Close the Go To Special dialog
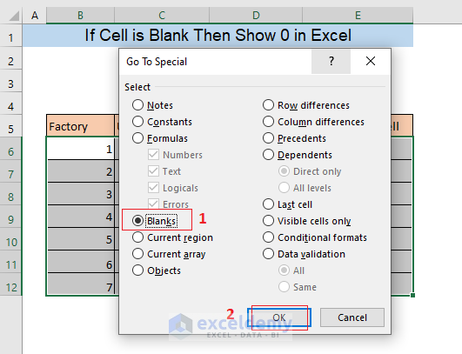This screenshot has width=462, height=354. click(371, 61)
